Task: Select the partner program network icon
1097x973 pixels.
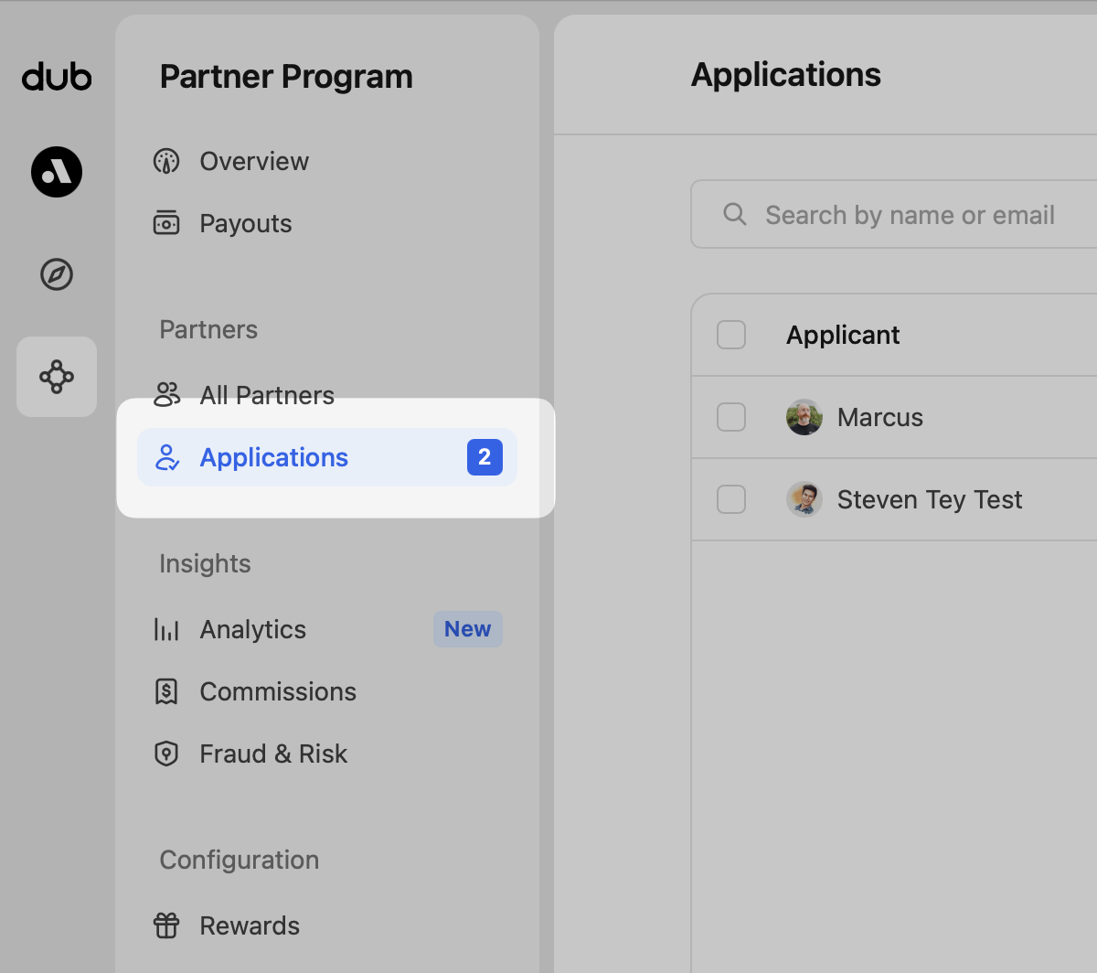Action: (x=57, y=377)
